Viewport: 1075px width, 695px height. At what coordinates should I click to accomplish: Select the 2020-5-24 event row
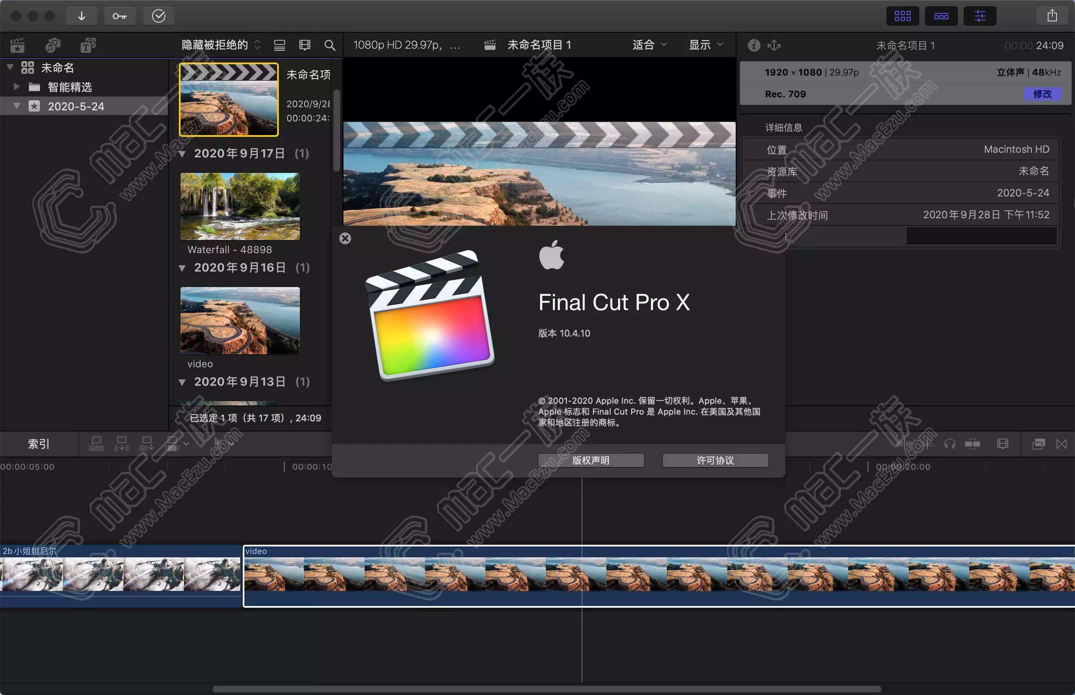click(x=84, y=106)
